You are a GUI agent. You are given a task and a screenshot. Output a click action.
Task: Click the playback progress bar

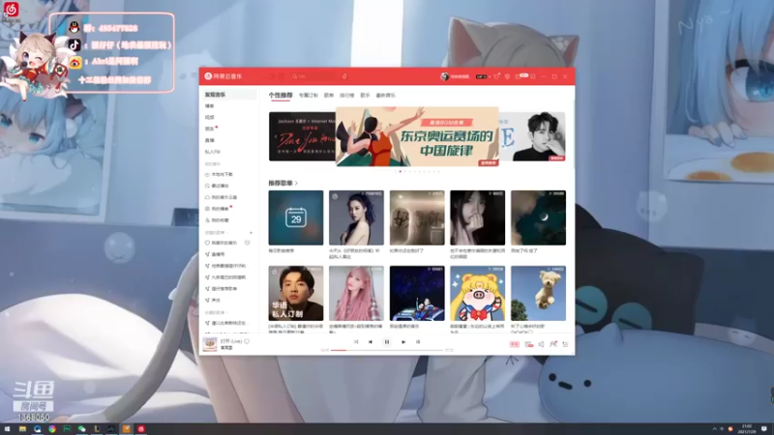(387, 350)
